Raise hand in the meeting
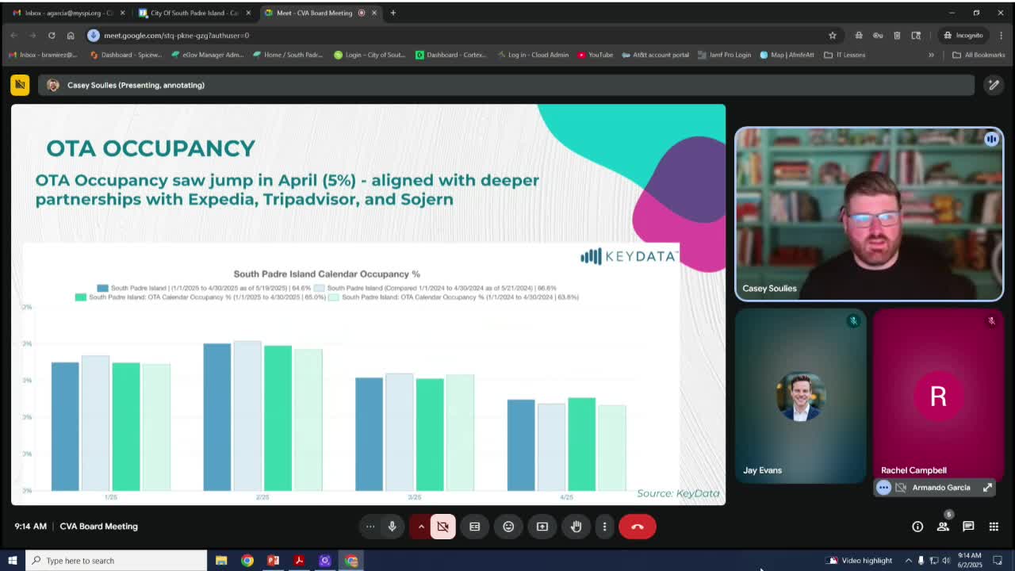Image resolution: width=1015 pixels, height=571 pixels. coord(576,527)
